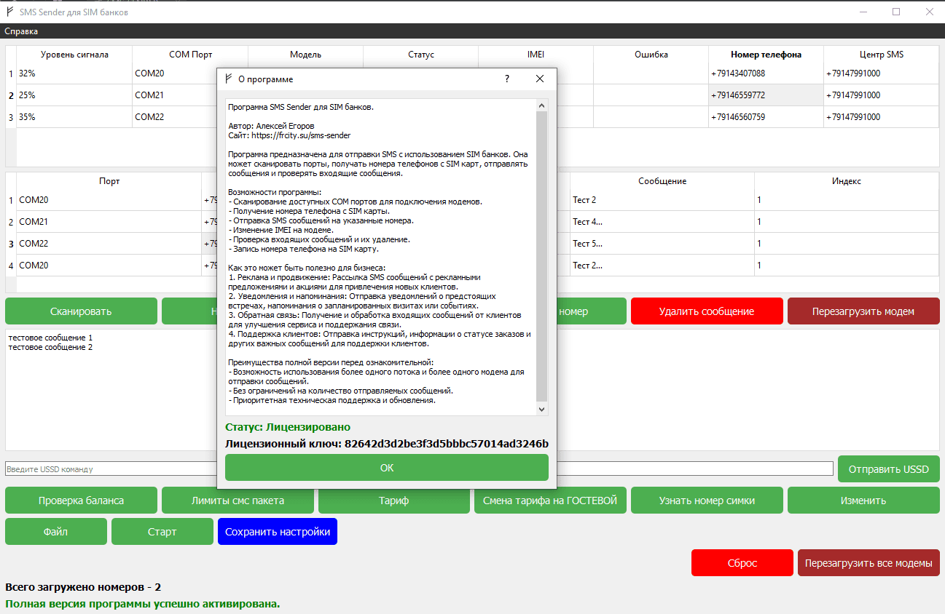Click Удалить сообщение button
945x614 pixels.
coord(707,311)
